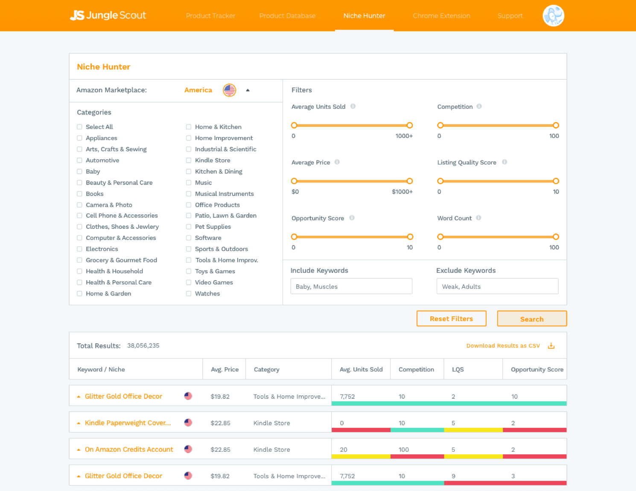Viewport: 636px width, 491px height.
Task: Select the Niche Hunter tab
Action: tap(364, 16)
